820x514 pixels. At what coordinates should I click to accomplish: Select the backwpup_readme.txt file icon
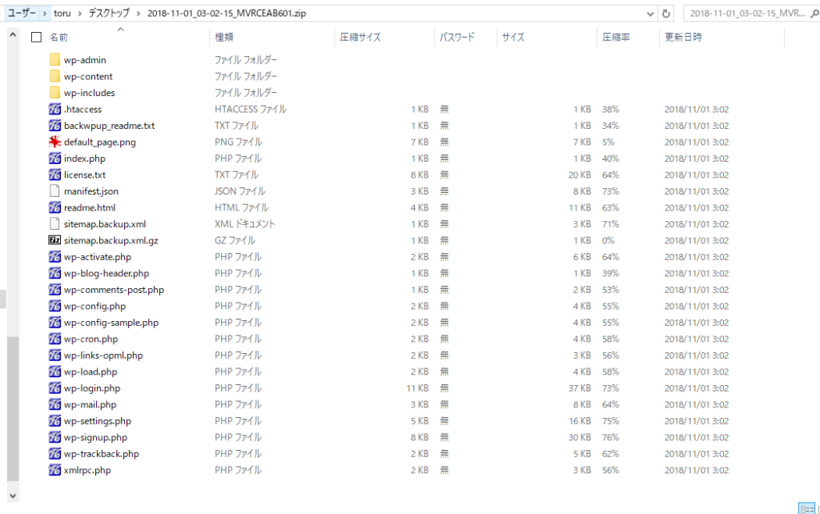coord(54,126)
